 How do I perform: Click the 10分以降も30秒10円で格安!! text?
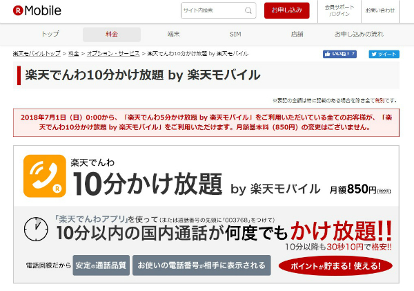coord(338,247)
